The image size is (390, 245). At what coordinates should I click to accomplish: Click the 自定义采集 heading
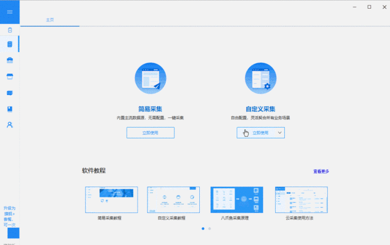coord(261,109)
